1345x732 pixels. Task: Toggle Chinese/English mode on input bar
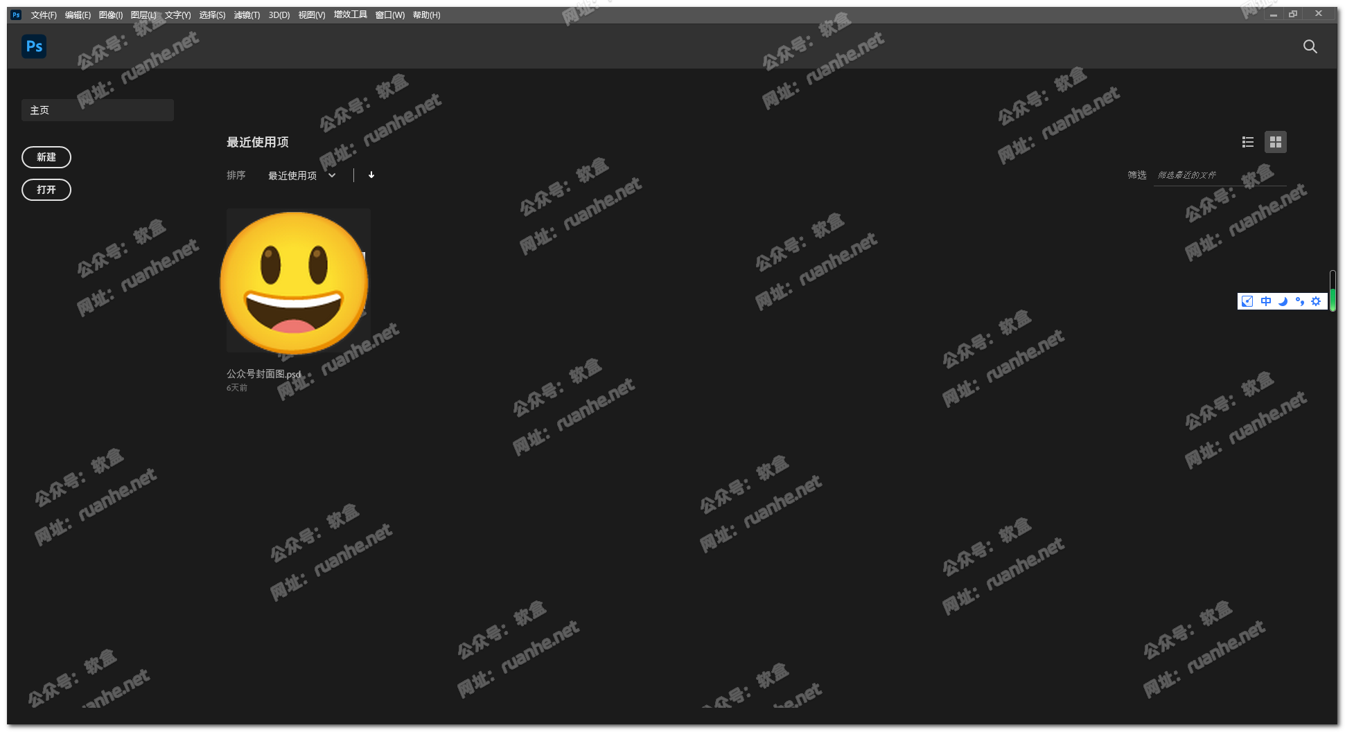(x=1266, y=301)
